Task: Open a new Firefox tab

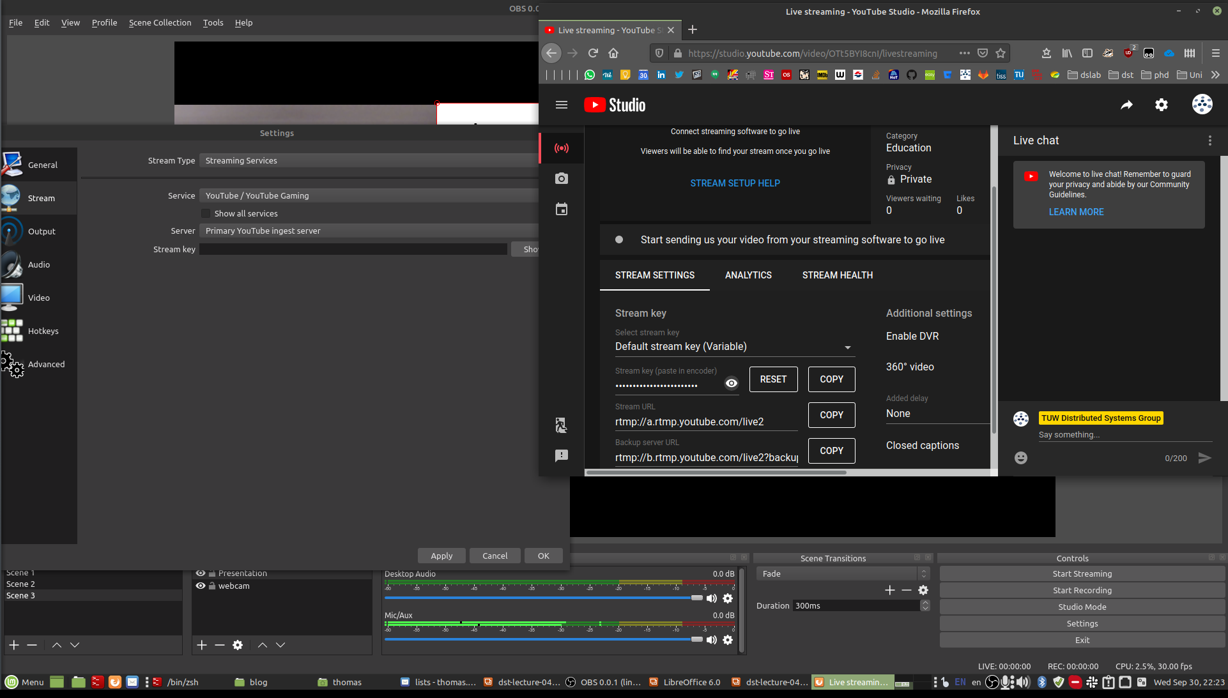Action: coord(693,29)
